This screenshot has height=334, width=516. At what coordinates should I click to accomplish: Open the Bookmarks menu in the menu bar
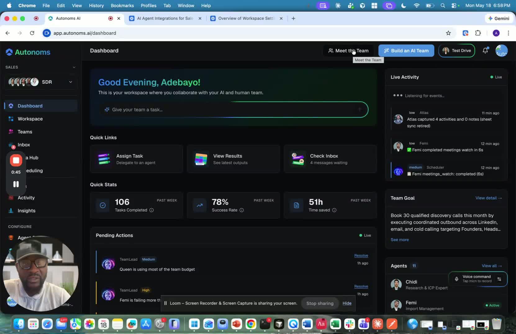pyautogui.click(x=122, y=6)
